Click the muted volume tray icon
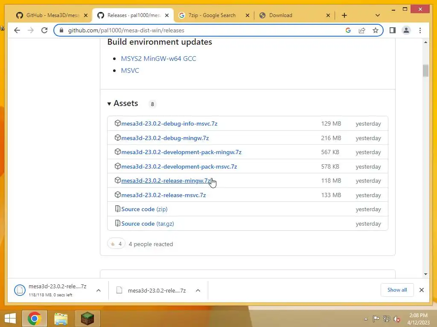 [396, 319]
